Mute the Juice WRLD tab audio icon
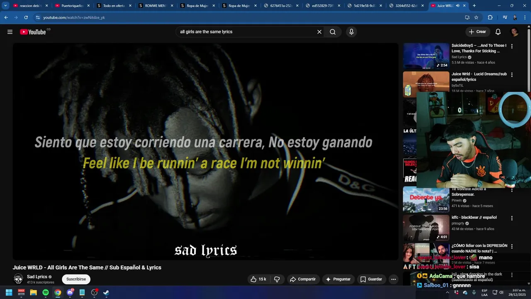Viewport: 531px width, 299px height. [x=458, y=6]
